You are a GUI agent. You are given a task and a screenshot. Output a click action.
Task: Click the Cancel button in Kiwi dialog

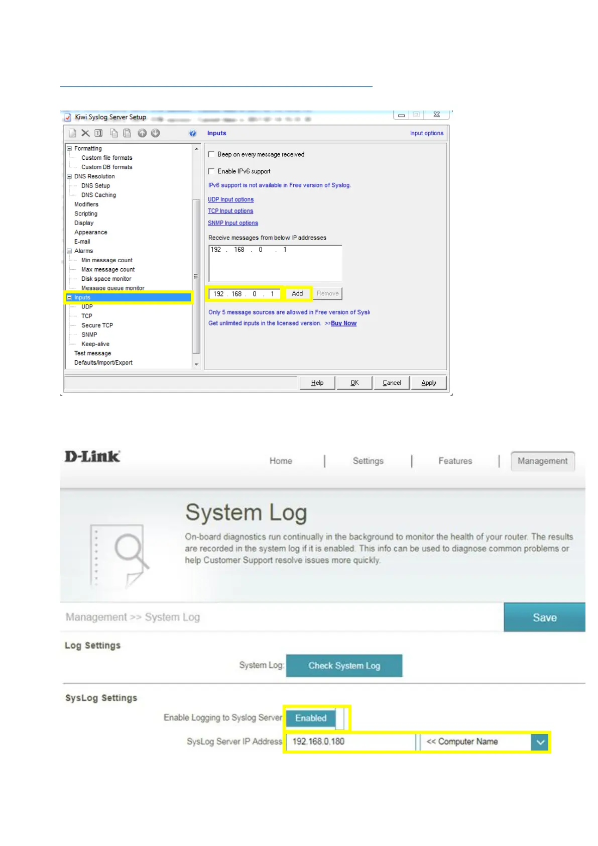(392, 383)
